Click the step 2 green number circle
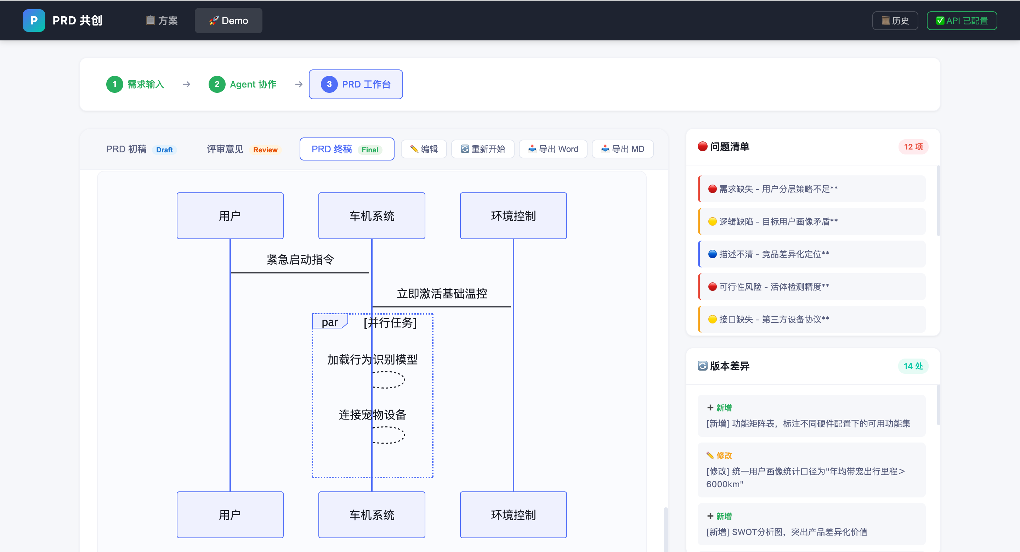The width and height of the screenshot is (1020, 552). click(217, 84)
